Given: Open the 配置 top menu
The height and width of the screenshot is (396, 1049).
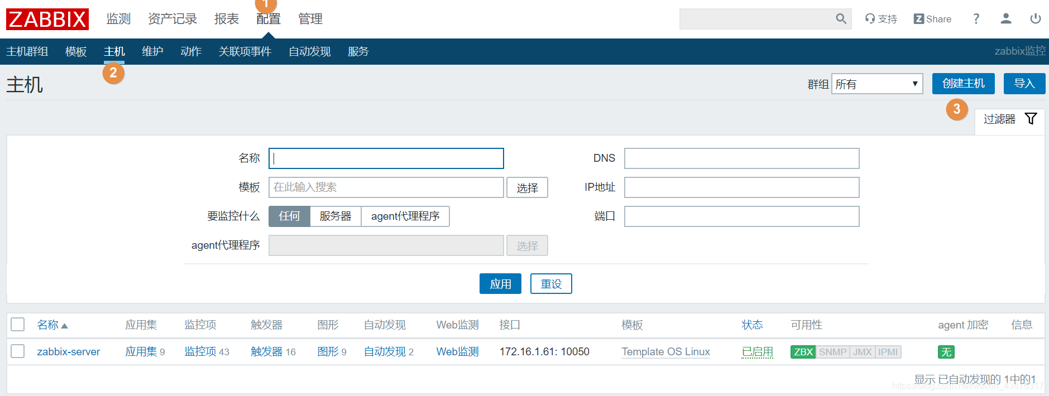Looking at the screenshot, I should pos(269,19).
